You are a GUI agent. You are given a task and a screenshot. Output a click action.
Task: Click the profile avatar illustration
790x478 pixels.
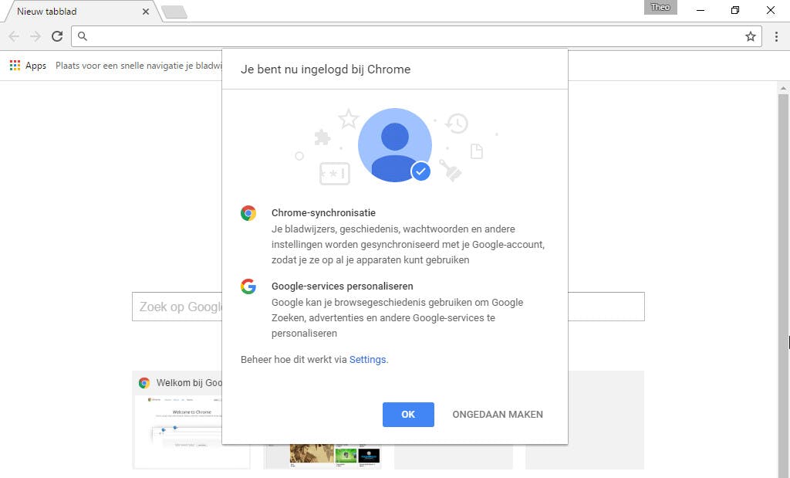pyautogui.click(x=395, y=145)
